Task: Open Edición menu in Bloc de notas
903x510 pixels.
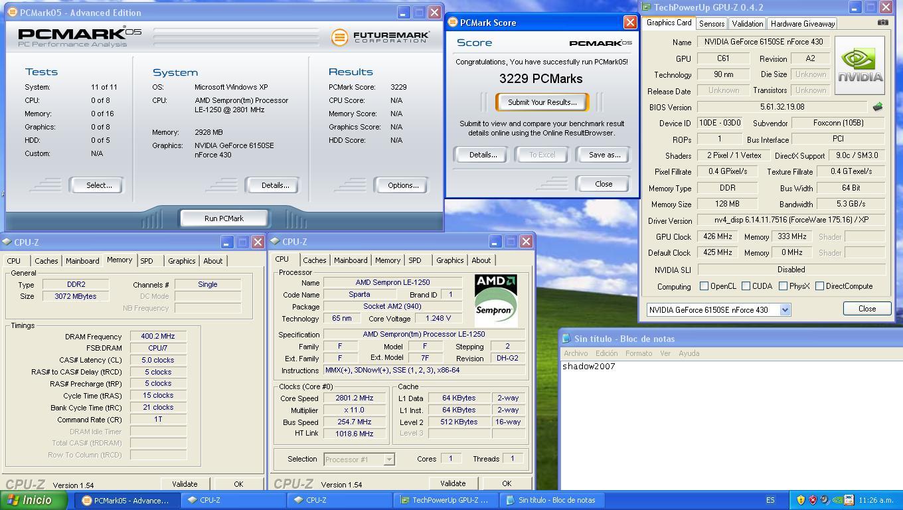Action: tap(606, 353)
